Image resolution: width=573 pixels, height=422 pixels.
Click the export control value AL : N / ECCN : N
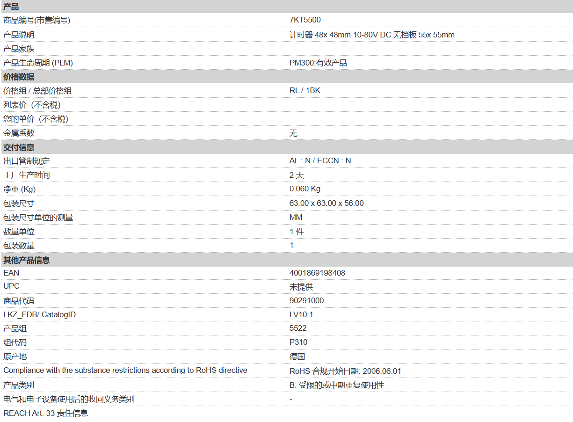(320, 160)
